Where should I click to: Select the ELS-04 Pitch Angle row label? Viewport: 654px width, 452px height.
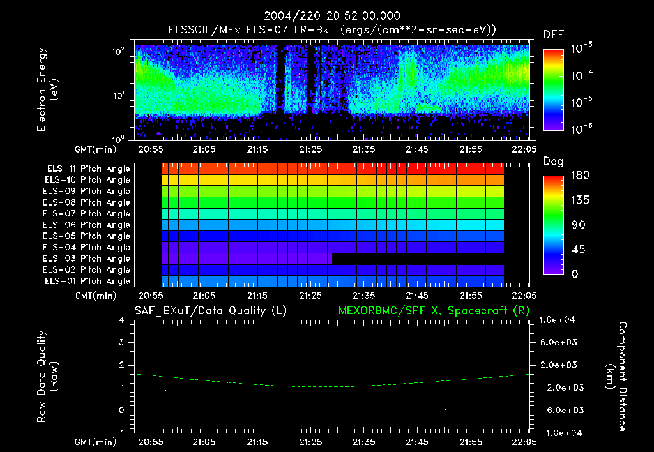click(x=86, y=247)
